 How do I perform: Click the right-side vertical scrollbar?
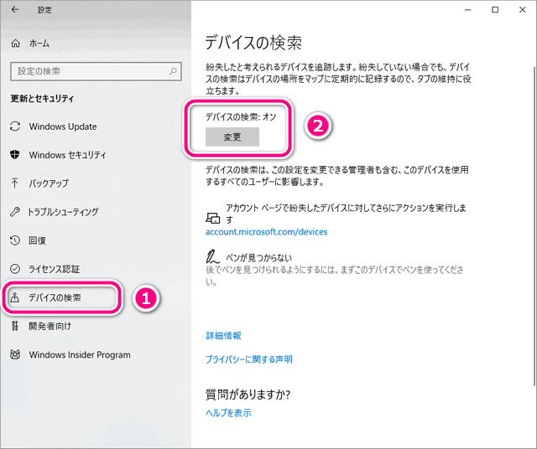click(535, 225)
